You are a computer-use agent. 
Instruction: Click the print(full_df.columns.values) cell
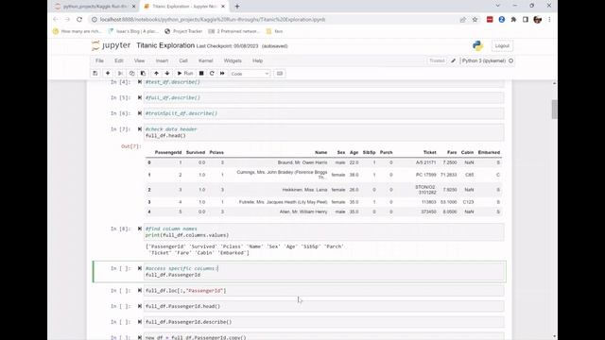(x=323, y=231)
